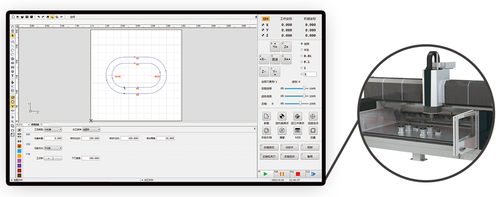Select the 0.1 step radio button
The image size is (500, 197).
305,62
